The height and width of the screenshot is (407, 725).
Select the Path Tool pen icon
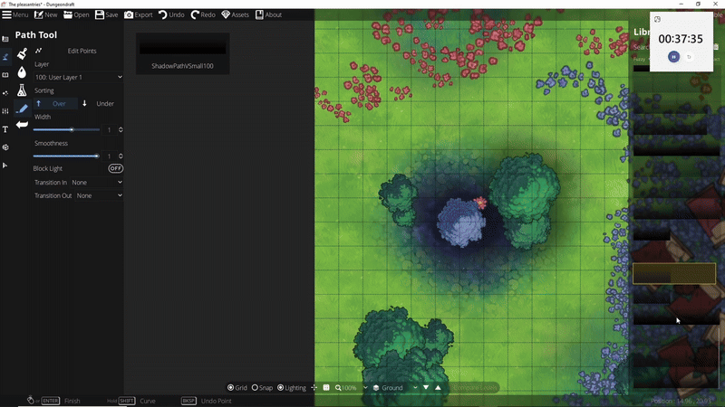[22, 109]
